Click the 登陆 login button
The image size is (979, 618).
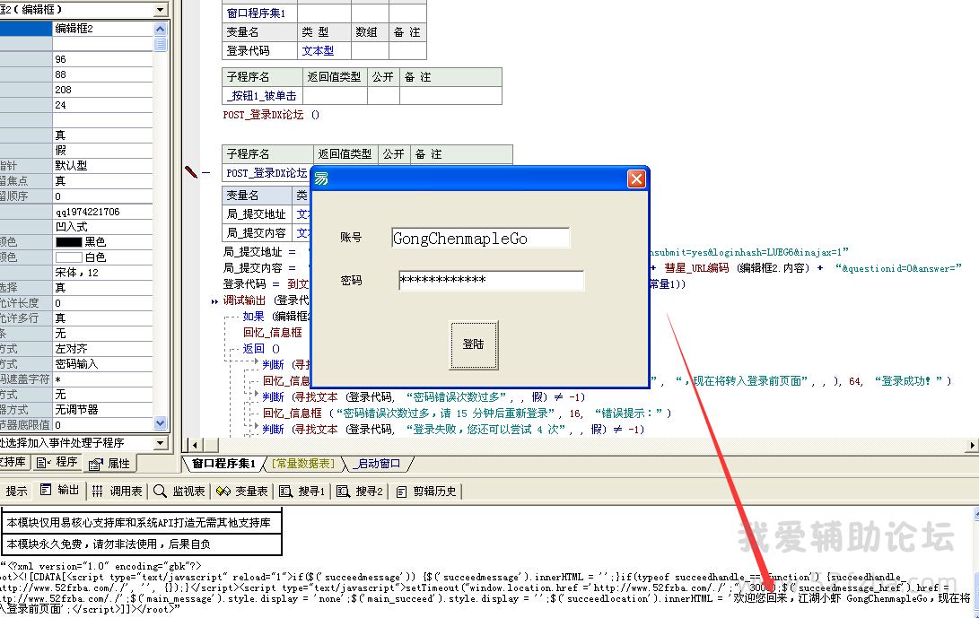473,344
